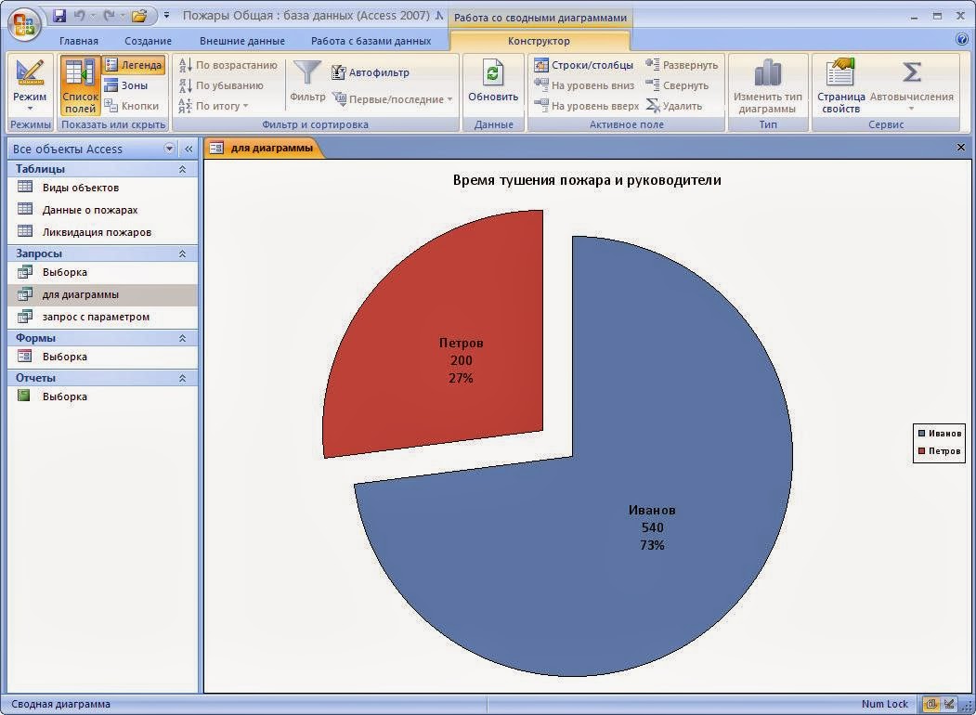Click Удалить active field command
Image resolution: width=976 pixels, height=715 pixels.
pyautogui.click(x=674, y=106)
